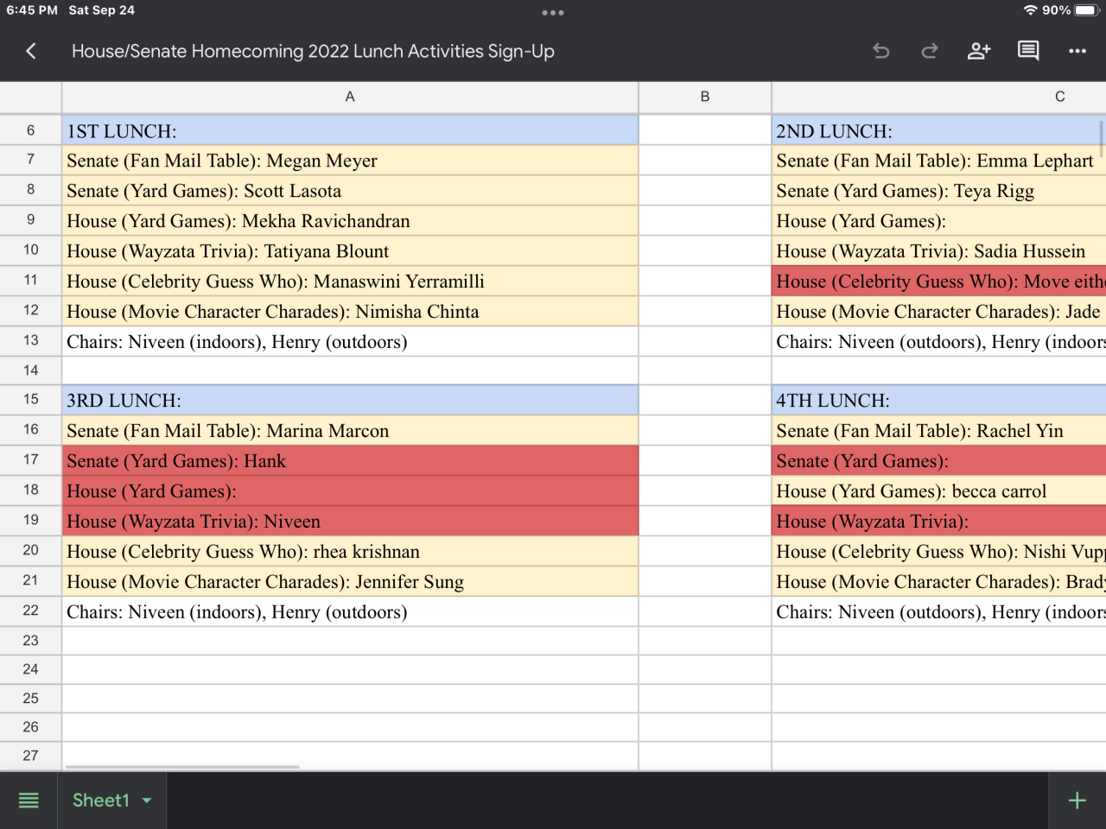This screenshot has width=1106, height=829.
Task: Select the 1ST LUNCH header cell
Action: pyautogui.click(x=350, y=131)
